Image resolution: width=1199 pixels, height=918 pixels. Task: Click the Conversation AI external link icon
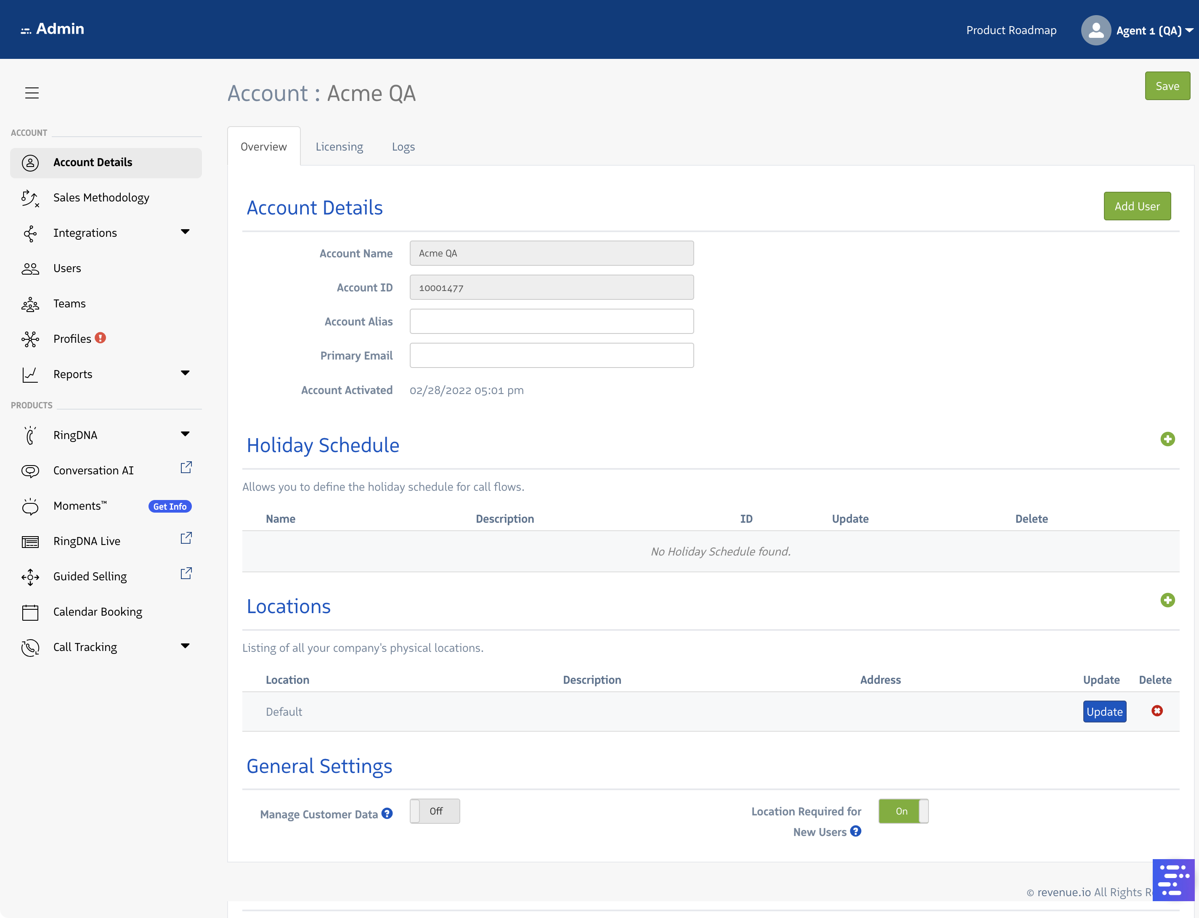pos(186,468)
